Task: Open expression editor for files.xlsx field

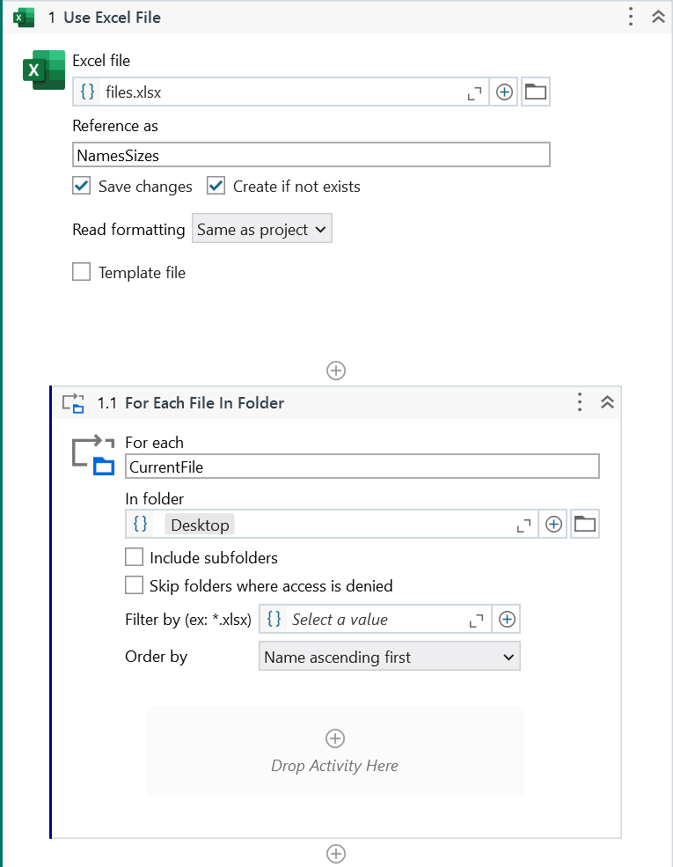Action: tap(474, 92)
